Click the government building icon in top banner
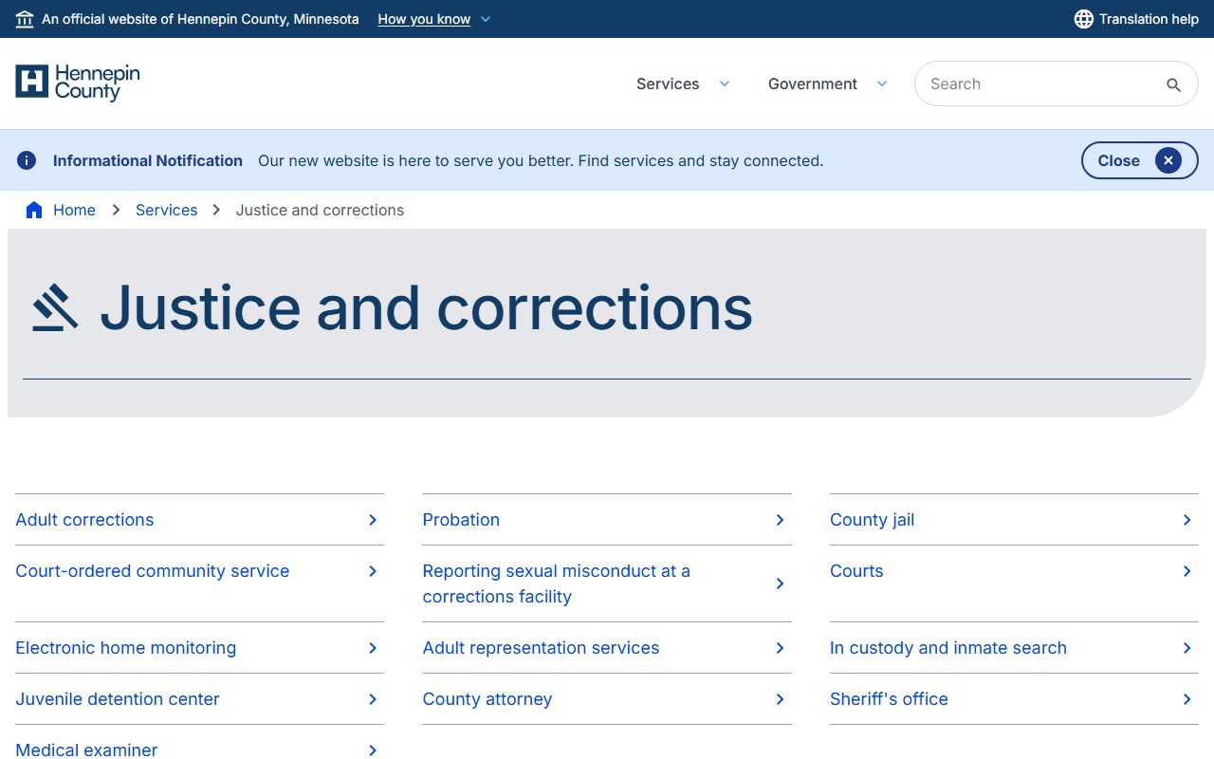Image resolution: width=1214 pixels, height=759 pixels. point(25,19)
